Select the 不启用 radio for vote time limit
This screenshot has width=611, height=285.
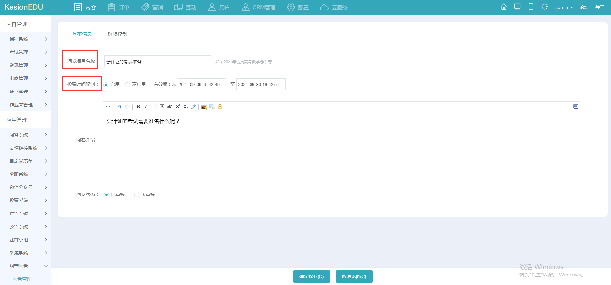point(128,85)
